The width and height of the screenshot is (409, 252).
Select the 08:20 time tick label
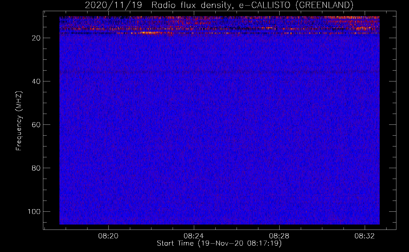pos(108,236)
